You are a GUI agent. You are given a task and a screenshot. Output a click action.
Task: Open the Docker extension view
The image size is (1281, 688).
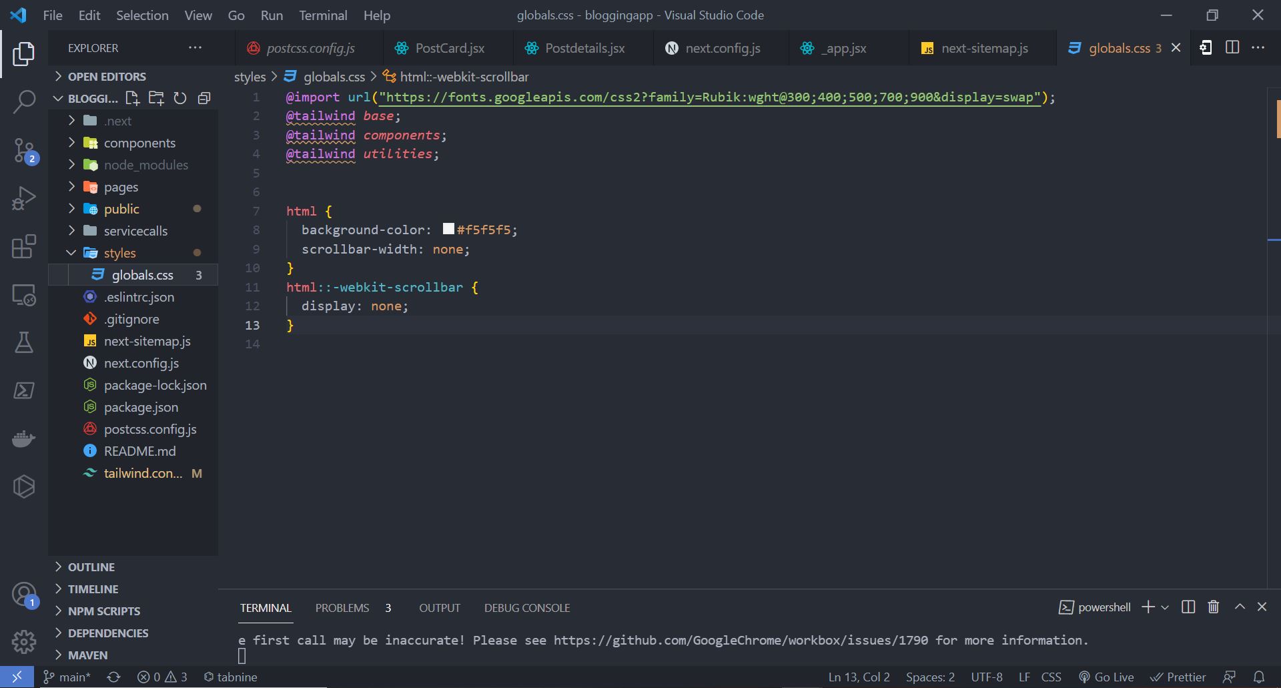pos(24,438)
